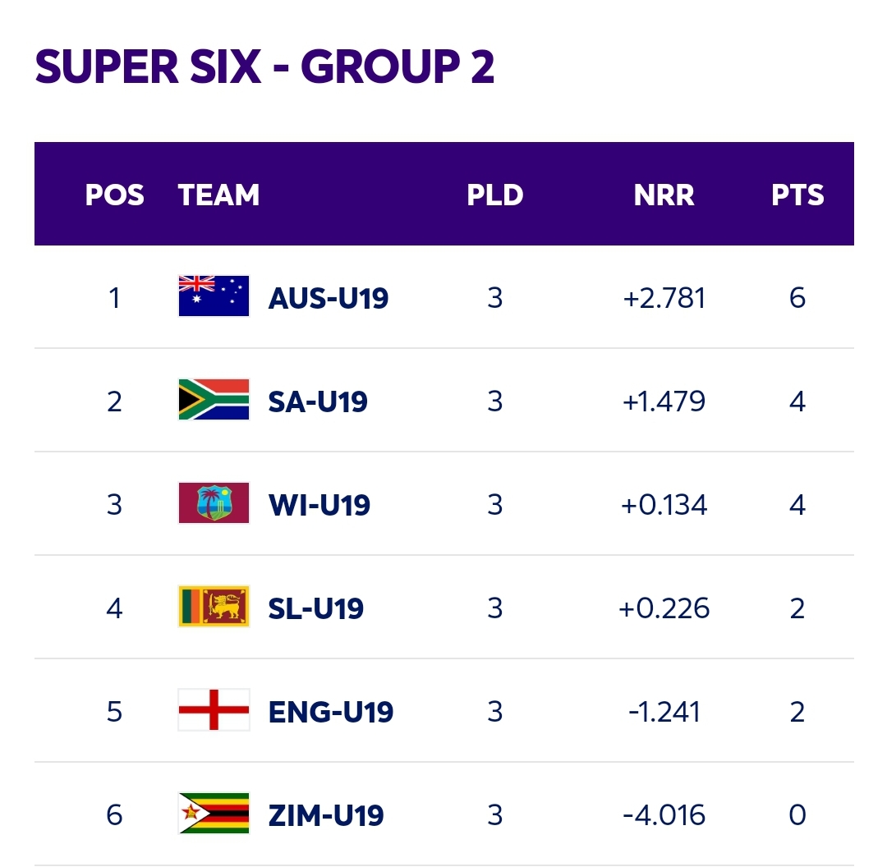
Task: Click the Australia flag icon
Action: pos(214,296)
